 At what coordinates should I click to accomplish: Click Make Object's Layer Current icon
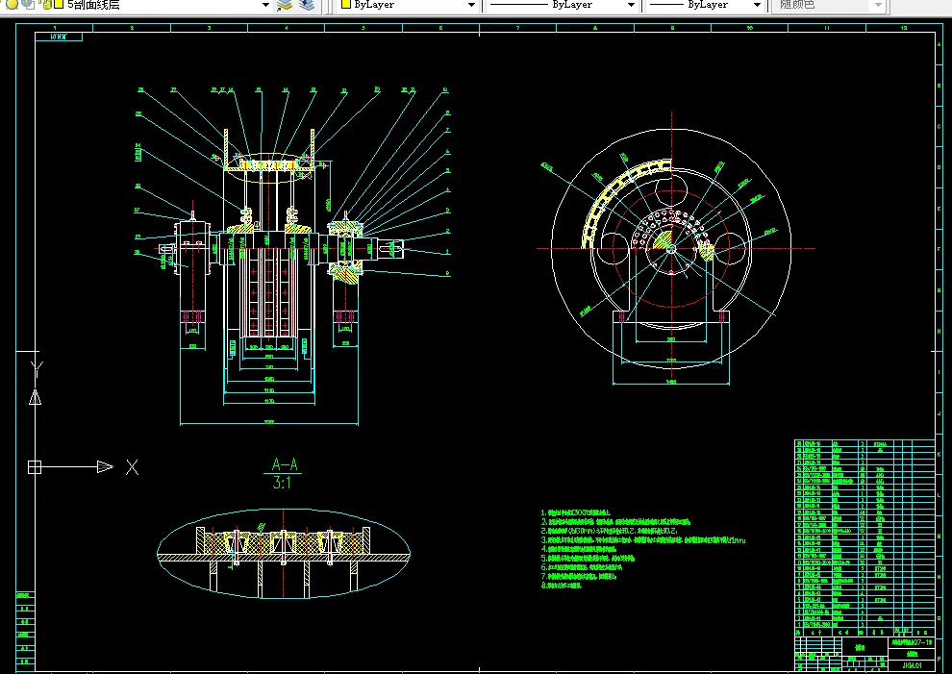pyautogui.click(x=284, y=5)
